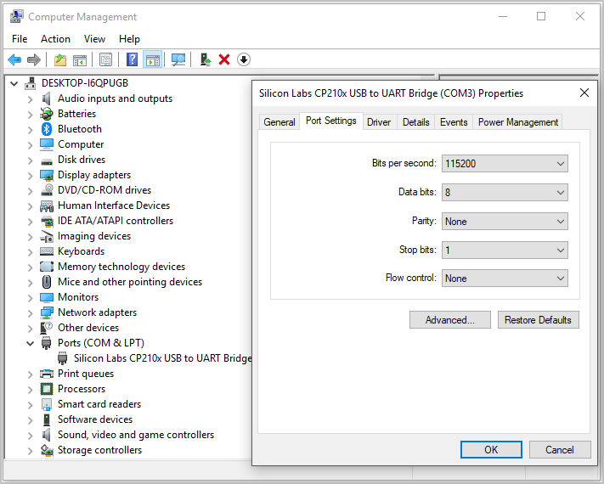This screenshot has width=604, height=484.
Task: Open the Action menu
Action: point(55,39)
